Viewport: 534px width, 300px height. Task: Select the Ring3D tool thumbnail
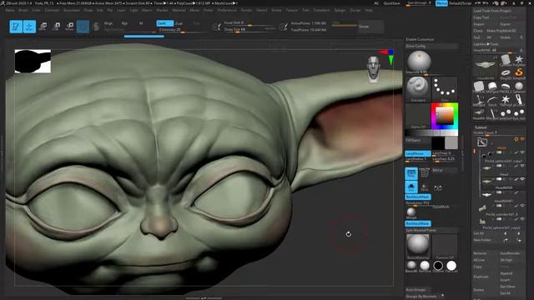pyautogui.click(x=506, y=73)
